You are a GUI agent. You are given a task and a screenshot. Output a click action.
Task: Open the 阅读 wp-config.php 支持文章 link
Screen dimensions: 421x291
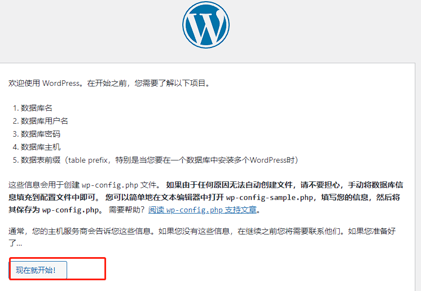(203, 210)
